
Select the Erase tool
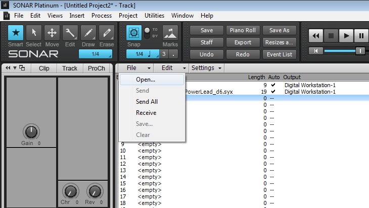click(107, 33)
